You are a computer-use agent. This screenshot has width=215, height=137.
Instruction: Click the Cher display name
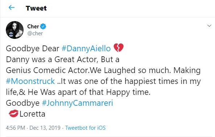33,26
